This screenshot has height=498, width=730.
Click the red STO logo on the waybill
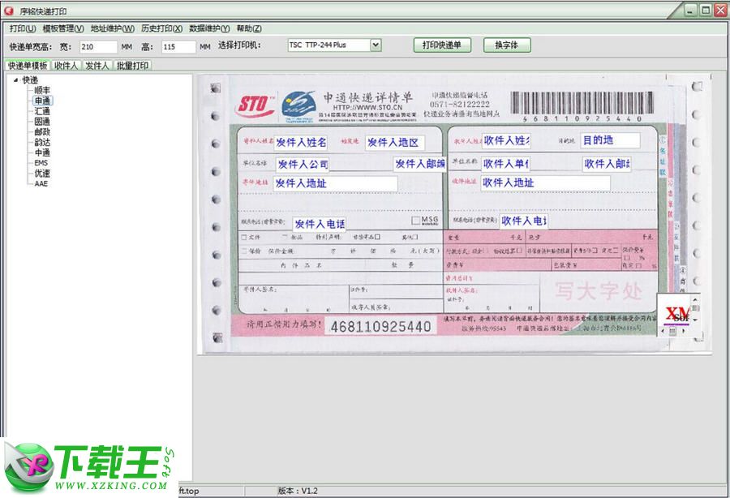255,106
